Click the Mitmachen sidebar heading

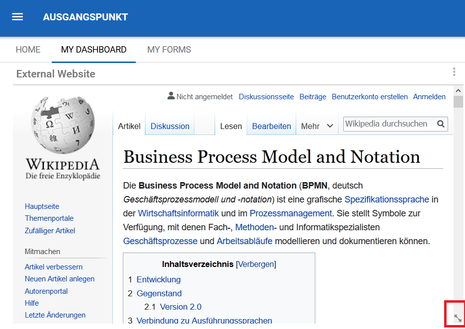[x=42, y=252]
